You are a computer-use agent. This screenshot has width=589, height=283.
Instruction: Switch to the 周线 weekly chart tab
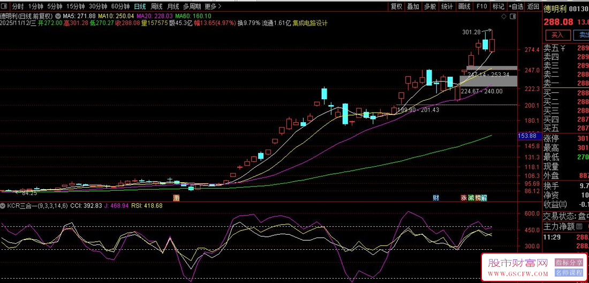pyautogui.click(x=156, y=6)
